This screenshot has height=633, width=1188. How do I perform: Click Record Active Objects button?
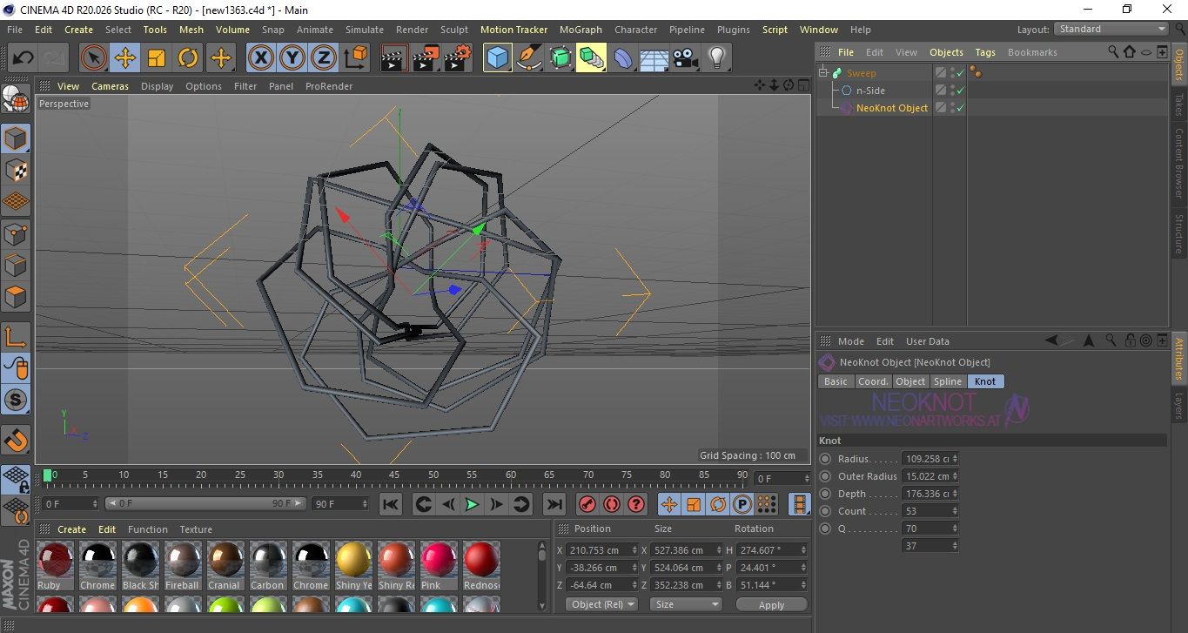coord(587,504)
